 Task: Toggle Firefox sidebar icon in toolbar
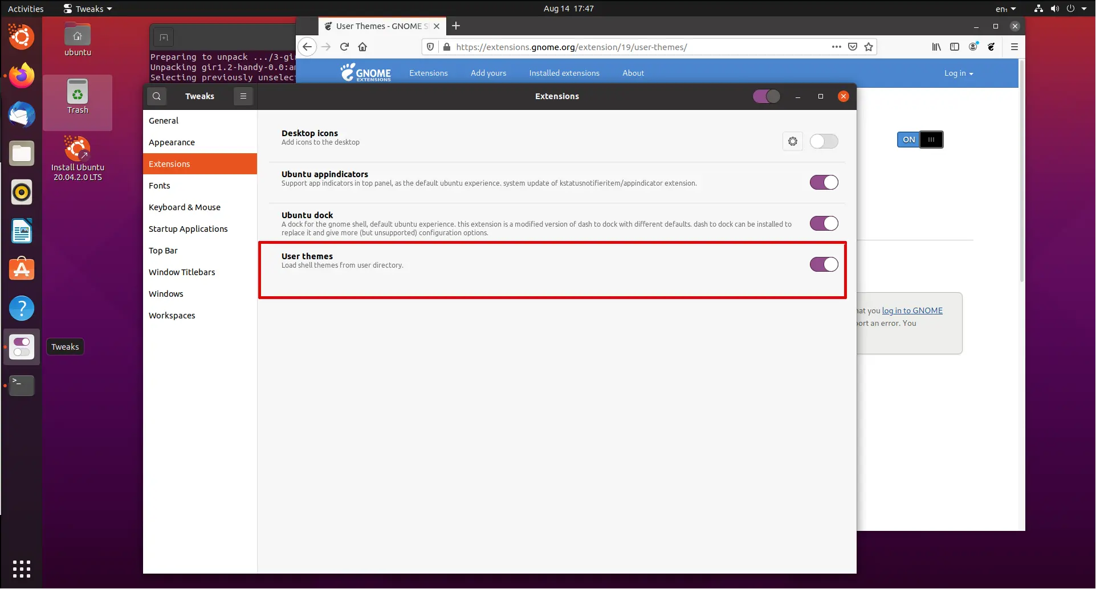[x=955, y=47]
